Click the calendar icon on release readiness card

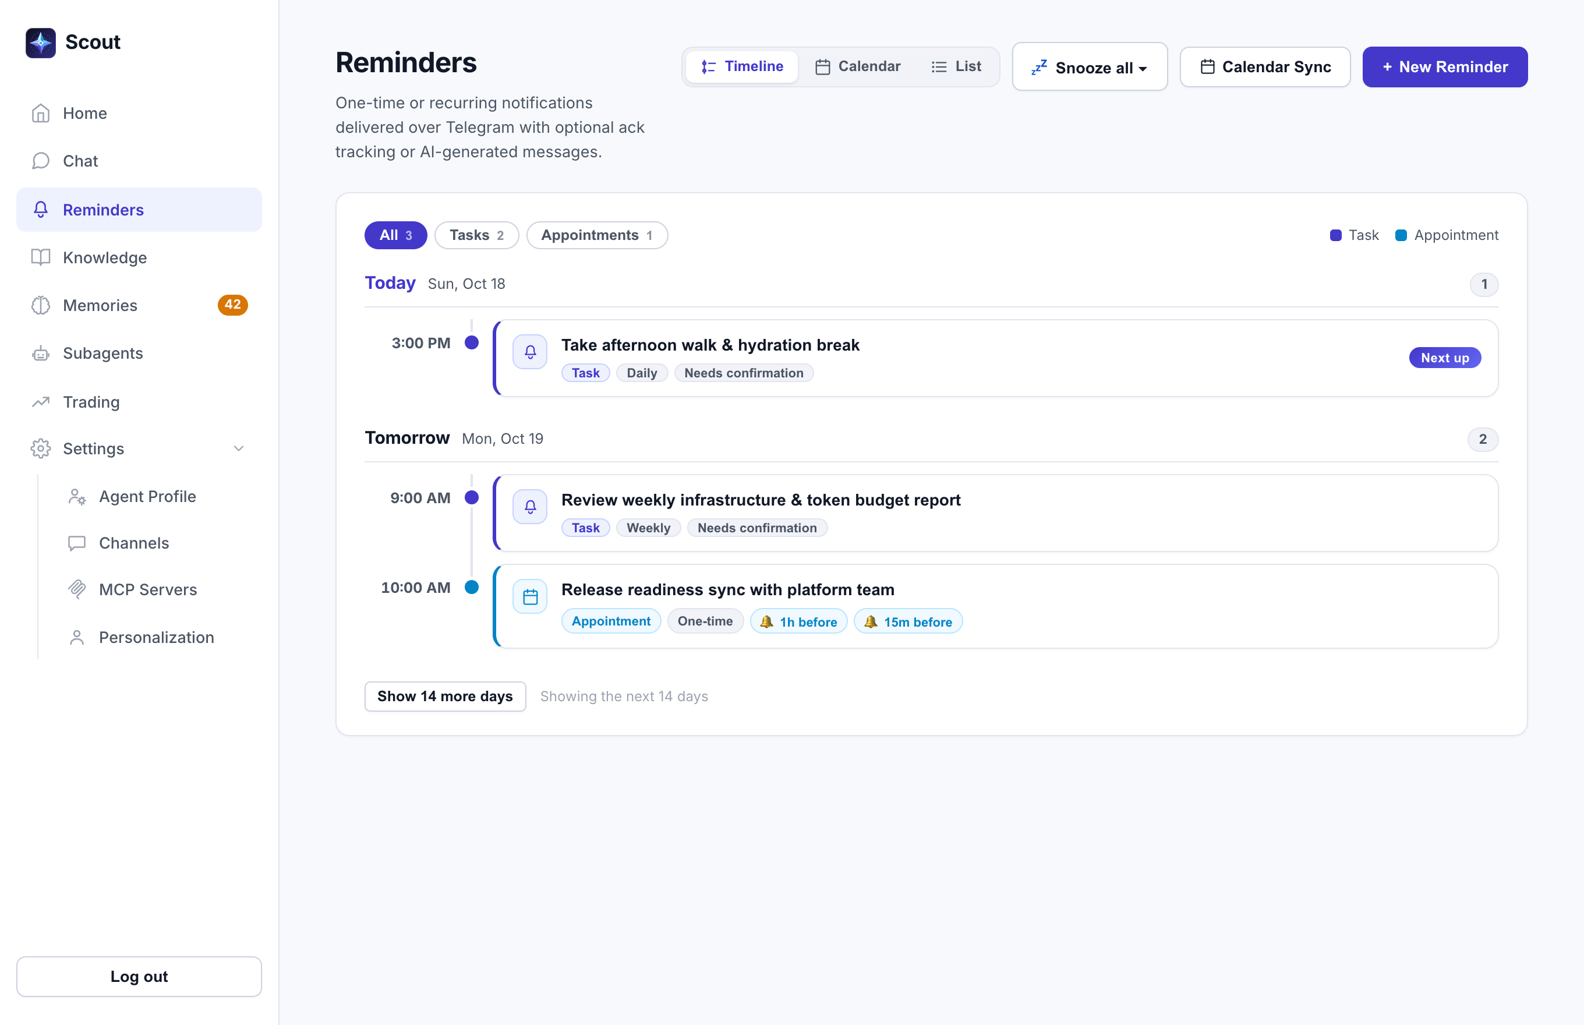coord(530,596)
